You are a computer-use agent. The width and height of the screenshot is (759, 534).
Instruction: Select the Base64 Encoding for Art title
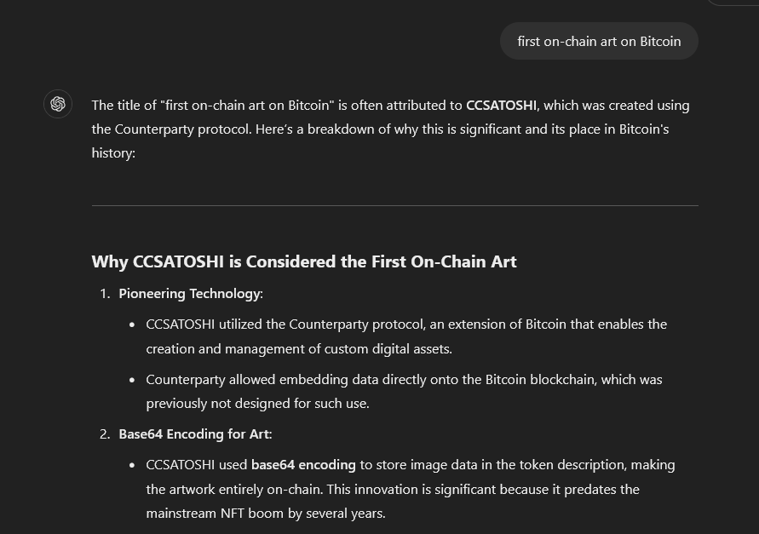point(194,434)
